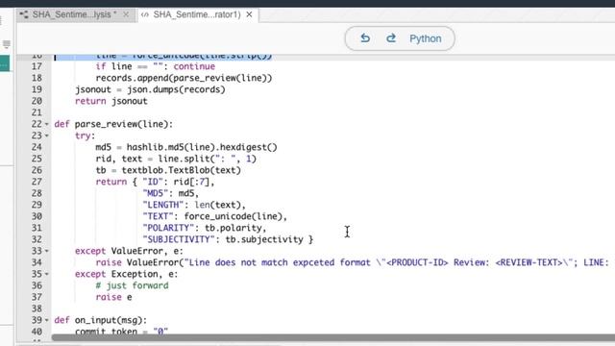Switch to the SHA_Sentime...rator1) tab
Screen dimensions: 615x346
click(197, 14)
